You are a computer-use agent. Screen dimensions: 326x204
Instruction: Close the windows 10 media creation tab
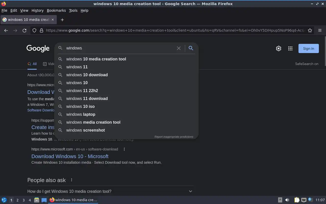(x=53, y=20)
